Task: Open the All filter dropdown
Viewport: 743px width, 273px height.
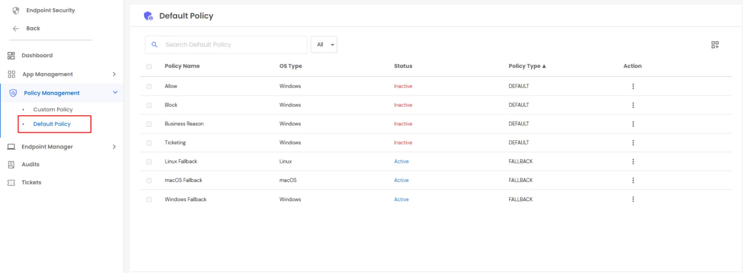Action: tap(324, 45)
